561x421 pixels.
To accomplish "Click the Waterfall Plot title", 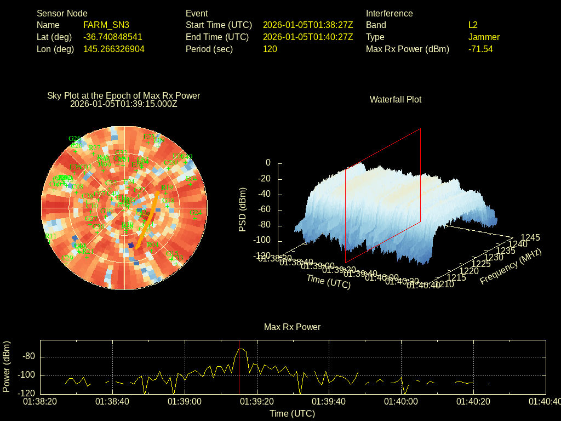I will 396,100.
